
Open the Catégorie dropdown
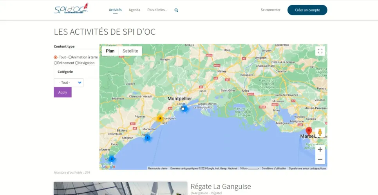coord(69,83)
